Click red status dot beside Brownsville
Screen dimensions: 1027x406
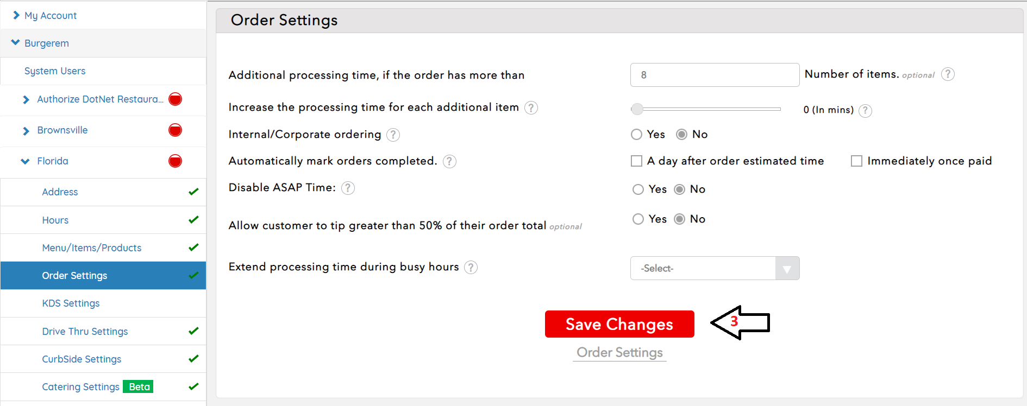click(175, 130)
